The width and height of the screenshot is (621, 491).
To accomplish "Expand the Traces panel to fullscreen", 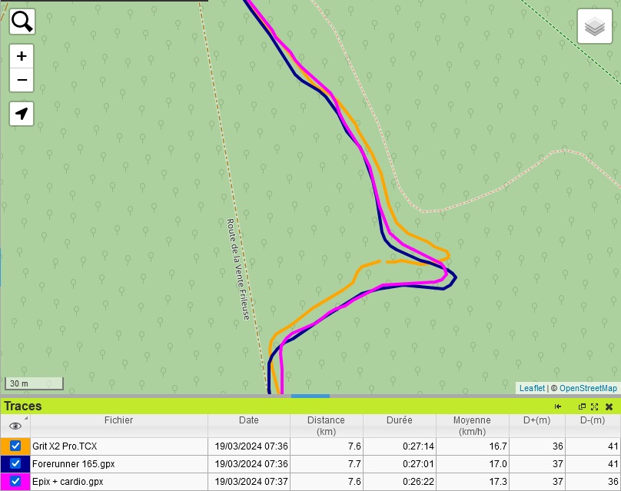I will point(594,406).
